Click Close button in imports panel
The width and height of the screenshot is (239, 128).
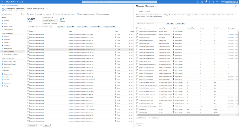point(140,125)
